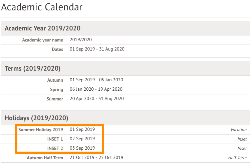Click the Academic Calendar page title
Viewport: 251px width, 163px height.
point(42,7)
